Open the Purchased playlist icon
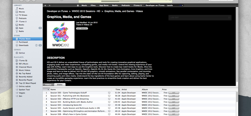 [x=17, y=42]
